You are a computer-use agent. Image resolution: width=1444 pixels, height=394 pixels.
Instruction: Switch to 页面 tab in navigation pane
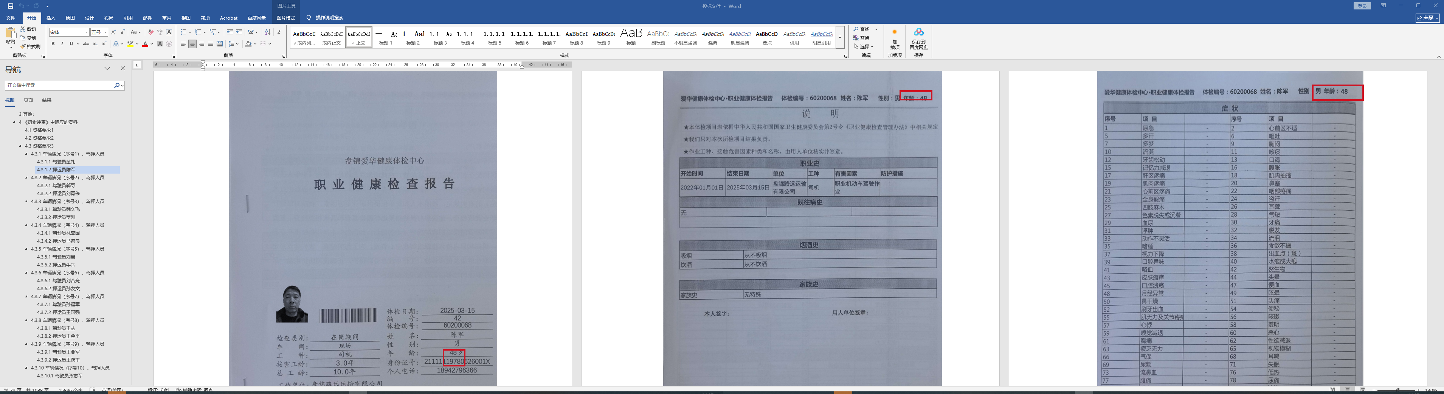tap(28, 100)
